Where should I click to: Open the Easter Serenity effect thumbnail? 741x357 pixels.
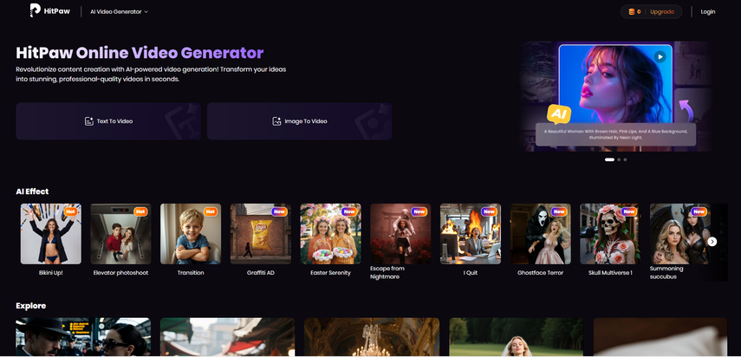331,234
